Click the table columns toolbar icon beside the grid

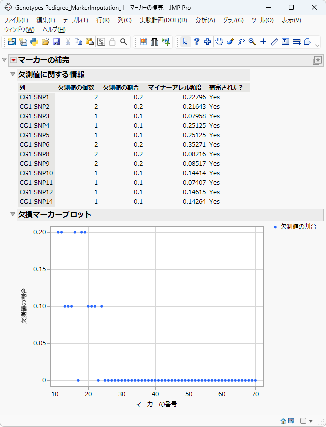(154, 42)
